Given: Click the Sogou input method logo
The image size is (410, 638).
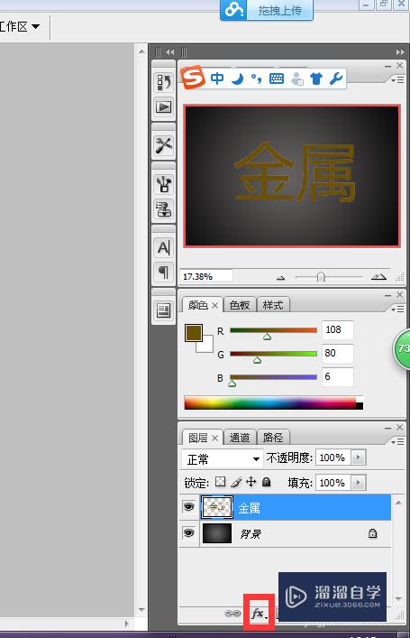Looking at the screenshot, I should pyautogui.click(x=193, y=78).
